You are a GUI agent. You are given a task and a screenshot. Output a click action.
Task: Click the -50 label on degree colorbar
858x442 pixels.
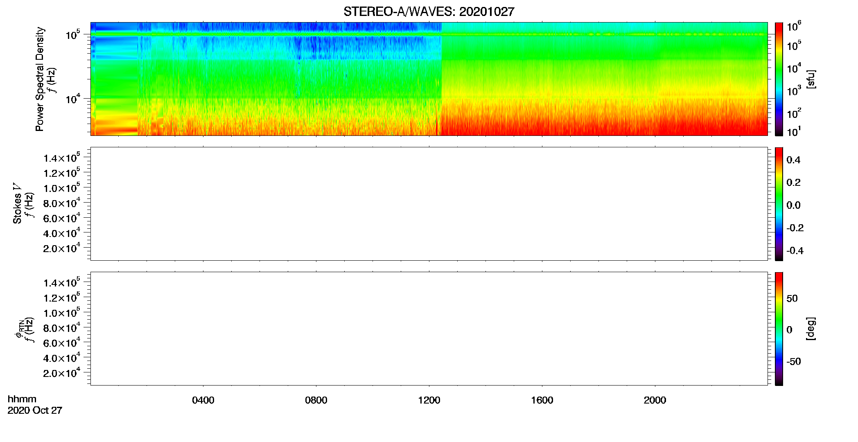point(794,362)
